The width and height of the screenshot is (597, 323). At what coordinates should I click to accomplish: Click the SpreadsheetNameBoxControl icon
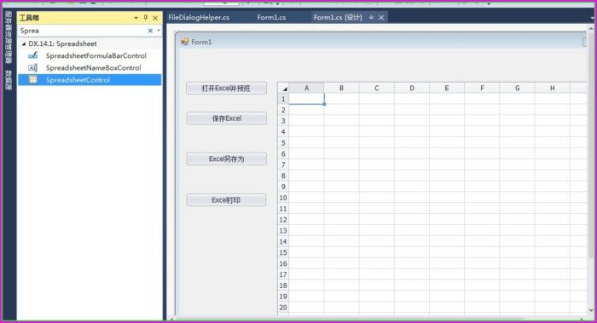click(33, 67)
